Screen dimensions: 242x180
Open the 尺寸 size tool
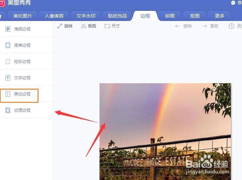[112, 26]
